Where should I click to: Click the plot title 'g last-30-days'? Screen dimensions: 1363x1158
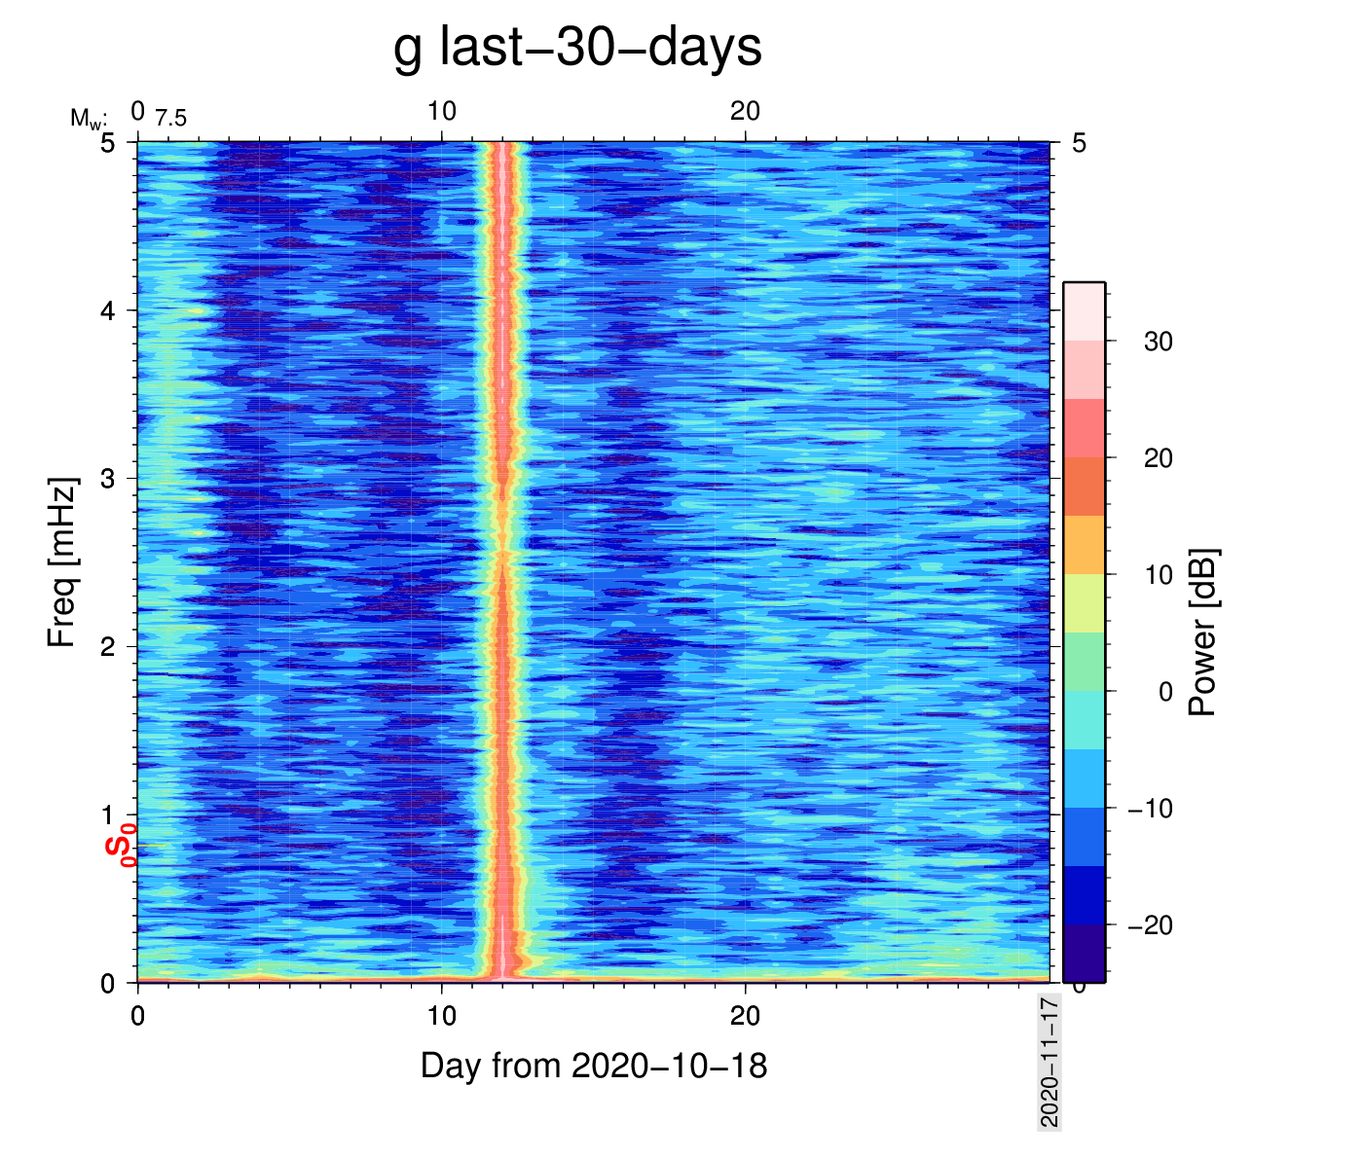coord(577,47)
